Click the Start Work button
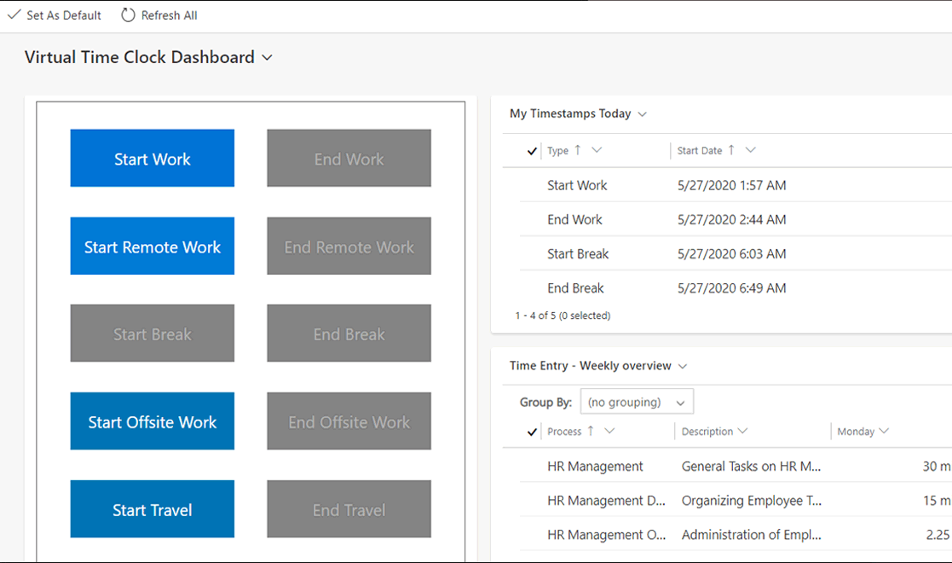 coord(152,158)
